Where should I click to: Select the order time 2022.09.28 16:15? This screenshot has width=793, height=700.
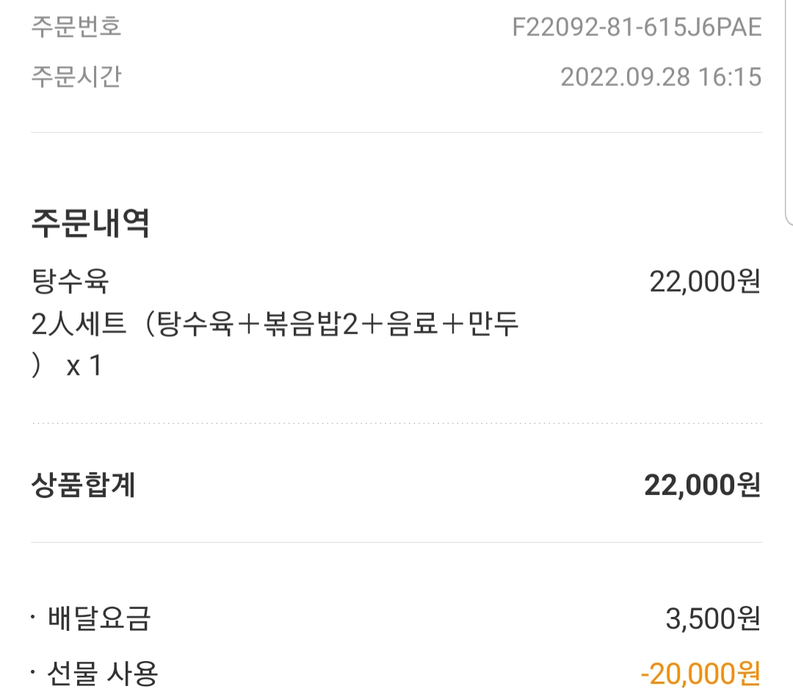click(661, 77)
